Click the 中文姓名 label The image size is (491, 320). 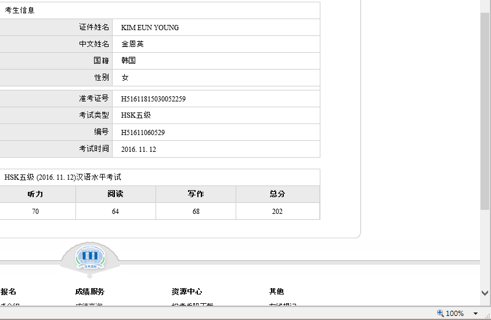93,44
